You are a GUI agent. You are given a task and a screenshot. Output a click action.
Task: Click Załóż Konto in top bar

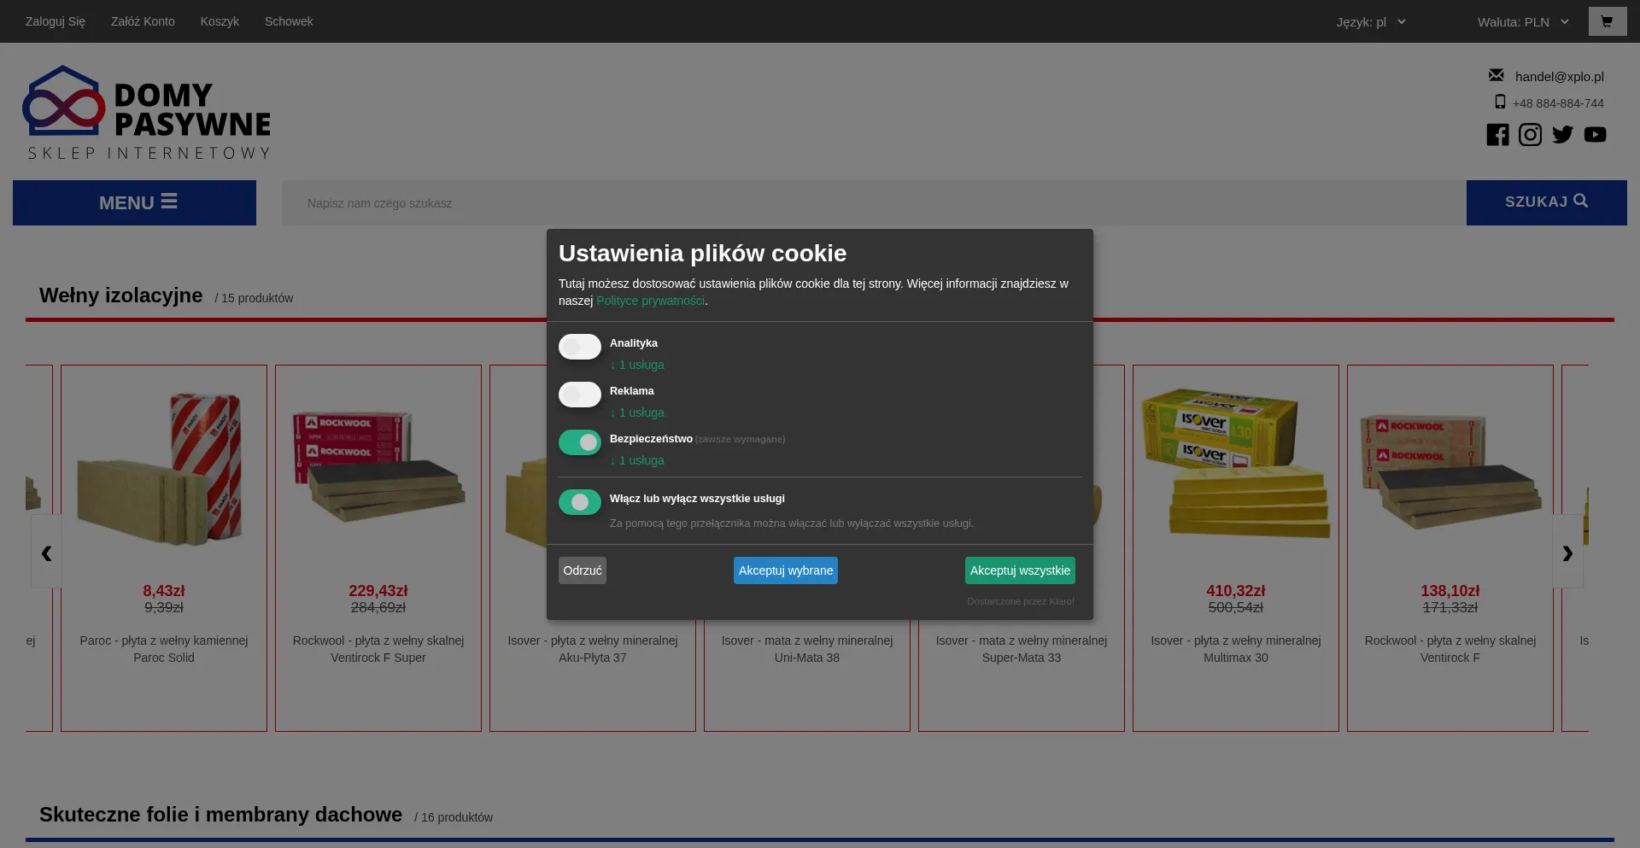(143, 21)
